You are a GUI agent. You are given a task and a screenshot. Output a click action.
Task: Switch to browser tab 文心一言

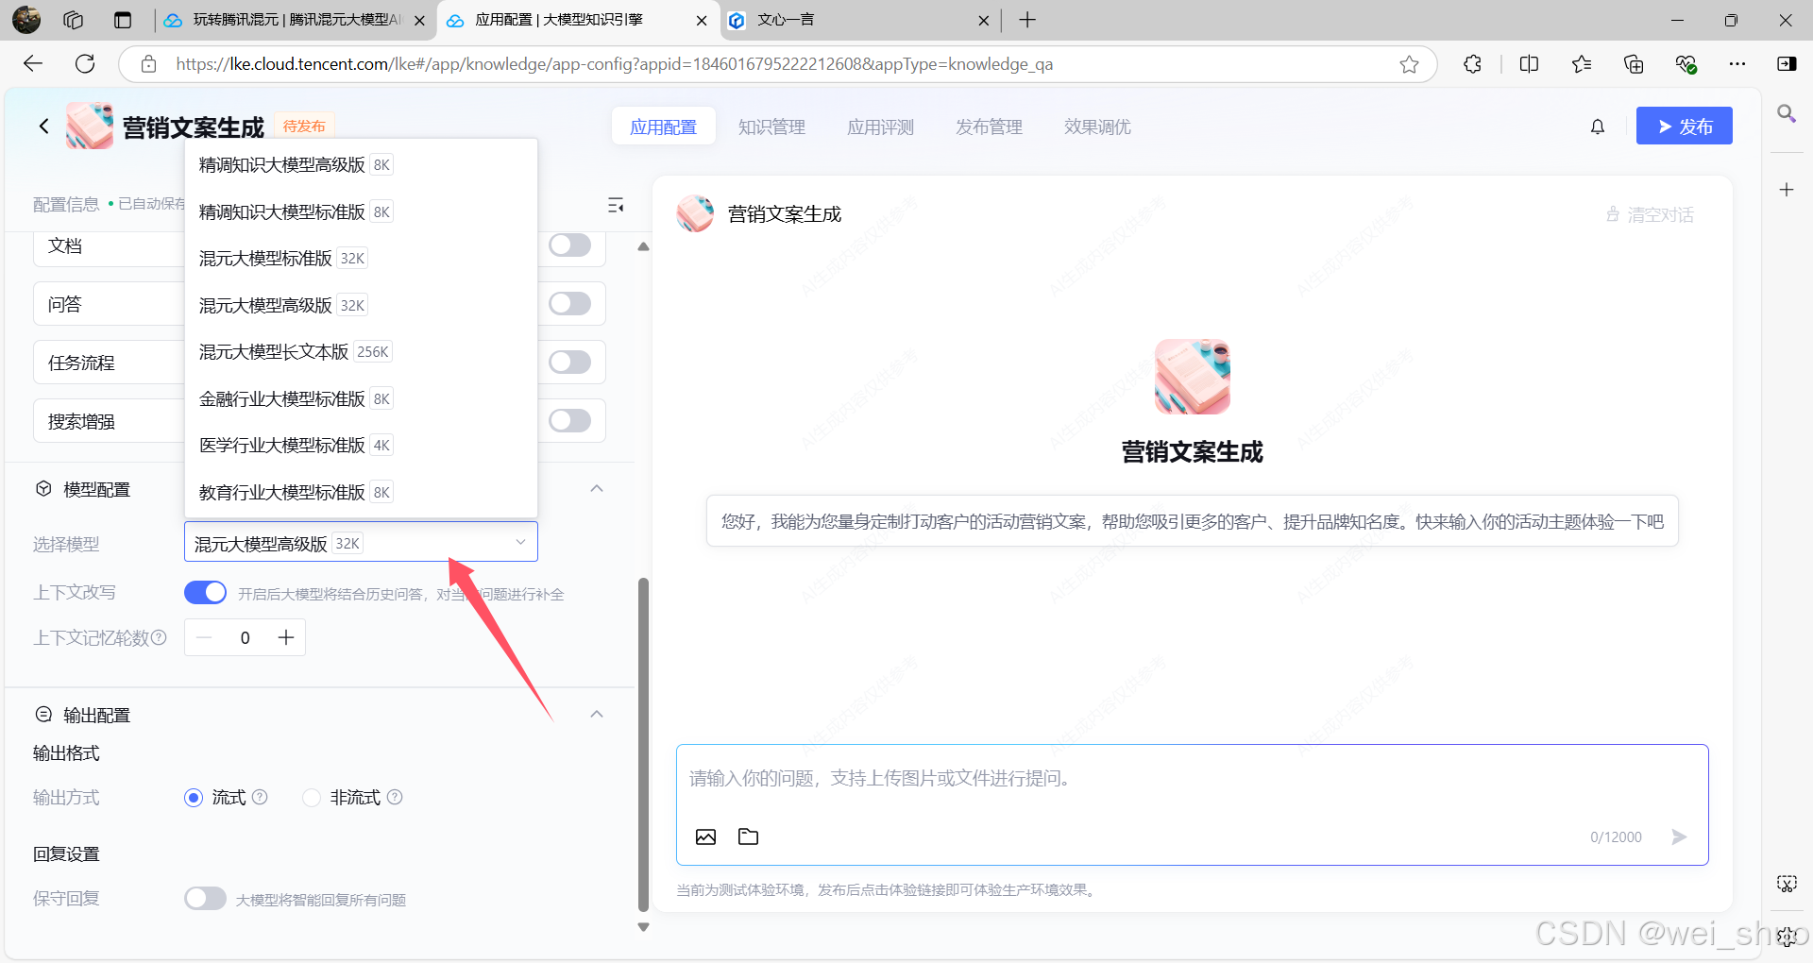pyautogui.click(x=859, y=20)
